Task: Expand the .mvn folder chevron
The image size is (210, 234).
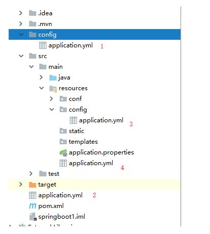Action: pyautogui.click(x=21, y=24)
